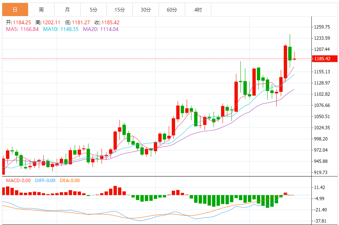Click the MA20: 1114.04 indicator label

pyautogui.click(x=101, y=29)
